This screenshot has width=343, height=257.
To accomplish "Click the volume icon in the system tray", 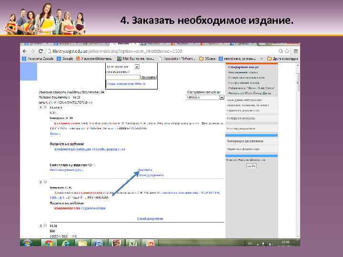I will (271, 244).
